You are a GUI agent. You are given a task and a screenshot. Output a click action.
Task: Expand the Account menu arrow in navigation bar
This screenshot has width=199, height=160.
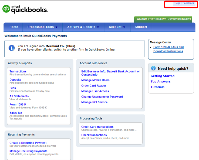pos(124,27)
